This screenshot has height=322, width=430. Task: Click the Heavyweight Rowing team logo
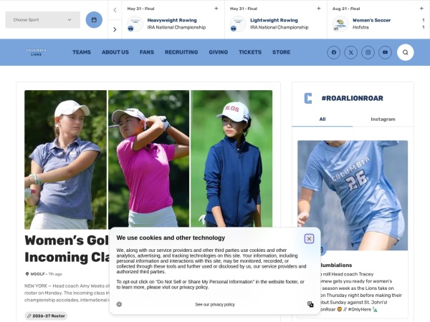tap(135, 24)
